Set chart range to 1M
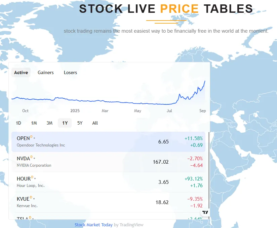Screen dimensions: 277x228 pyautogui.click(x=34, y=123)
